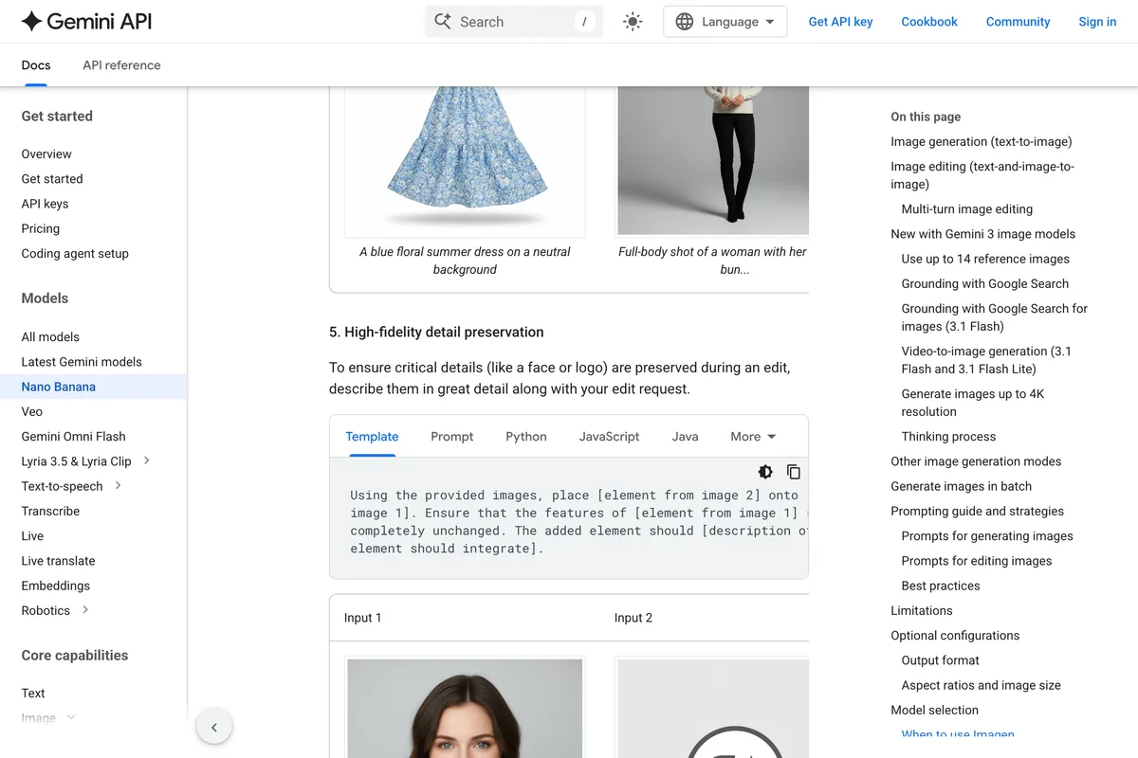Open Pricing in the sidebar

[x=41, y=228]
